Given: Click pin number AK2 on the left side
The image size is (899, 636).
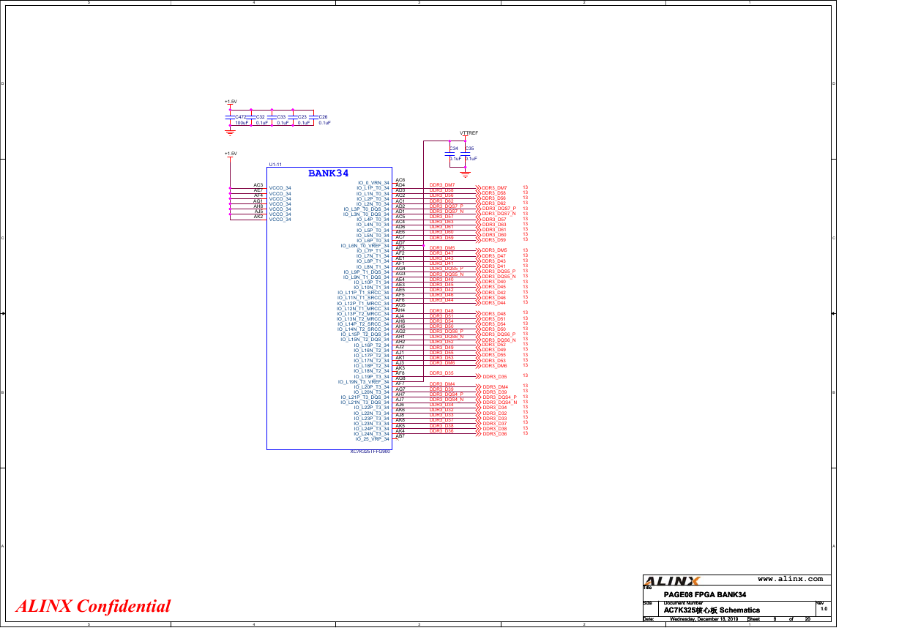Looking at the screenshot, I should click(x=258, y=217).
